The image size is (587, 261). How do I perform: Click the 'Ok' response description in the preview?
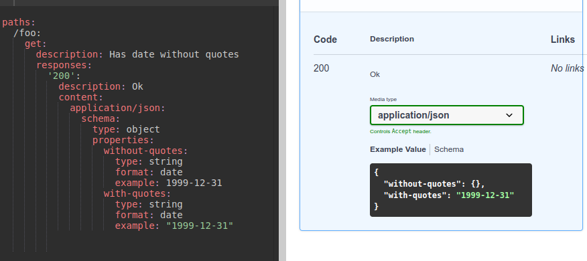point(375,74)
